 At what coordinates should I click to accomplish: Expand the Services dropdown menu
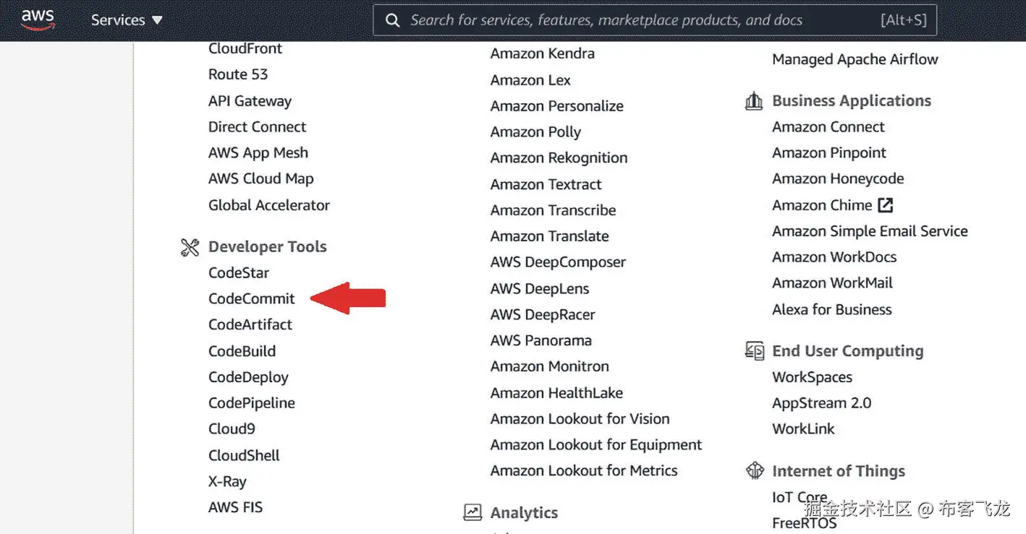click(127, 20)
